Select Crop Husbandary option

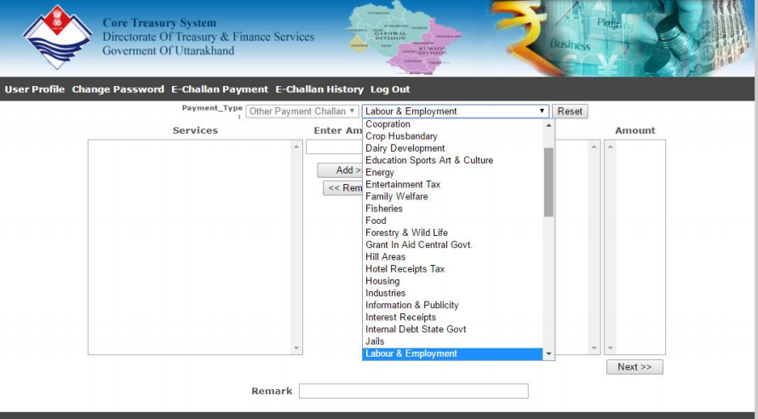[452, 136]
